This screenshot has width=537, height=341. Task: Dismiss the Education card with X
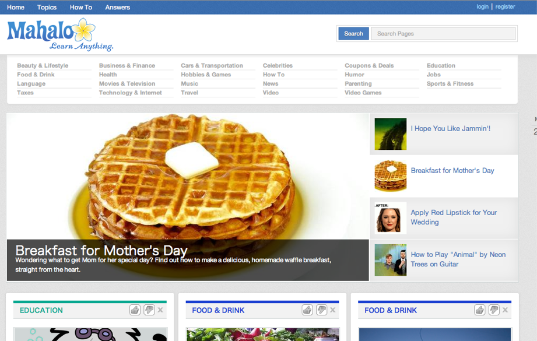(x=160, y=310)
